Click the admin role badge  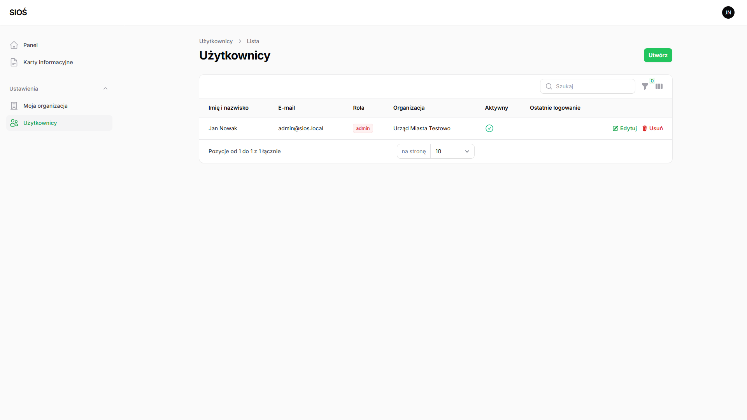363,128
